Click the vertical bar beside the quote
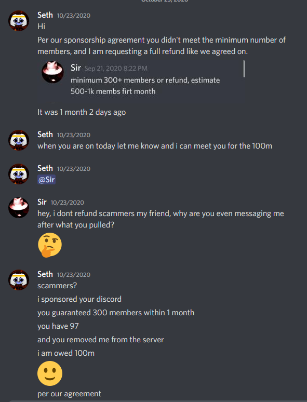The height and width of the screenshot is (402, 307). [244, 69]
